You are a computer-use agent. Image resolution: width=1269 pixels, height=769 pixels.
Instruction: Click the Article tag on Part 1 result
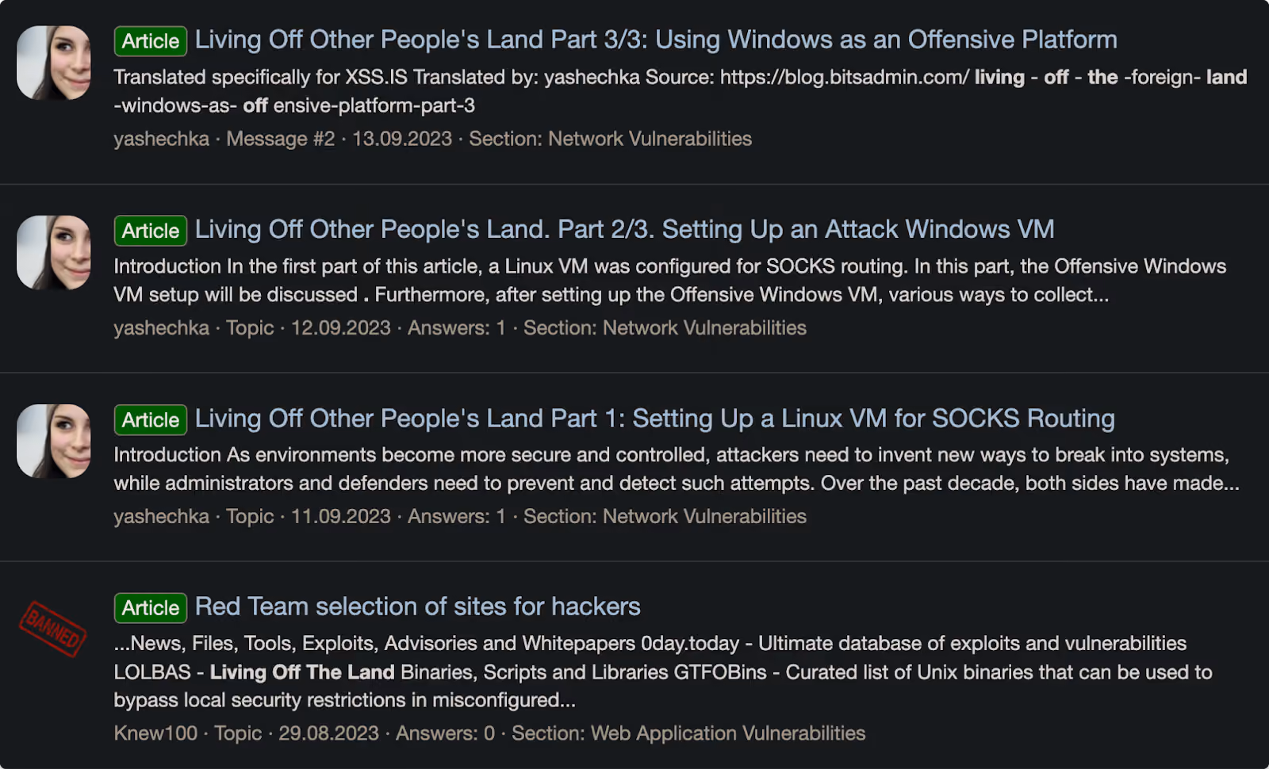(151, 419)
